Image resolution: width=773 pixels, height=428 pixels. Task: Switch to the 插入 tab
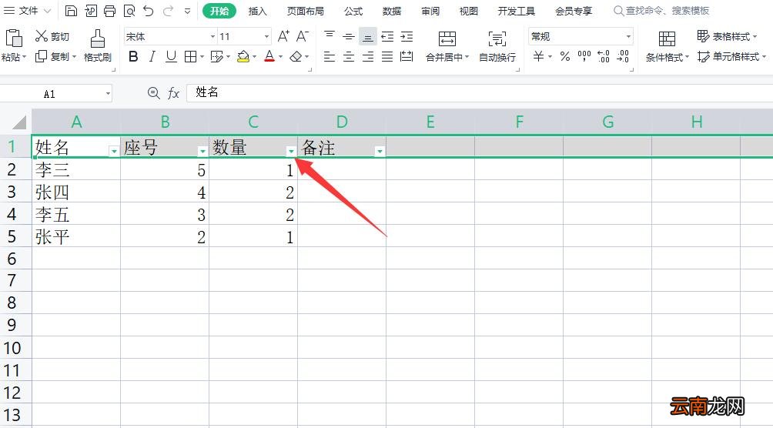[257, 11]
